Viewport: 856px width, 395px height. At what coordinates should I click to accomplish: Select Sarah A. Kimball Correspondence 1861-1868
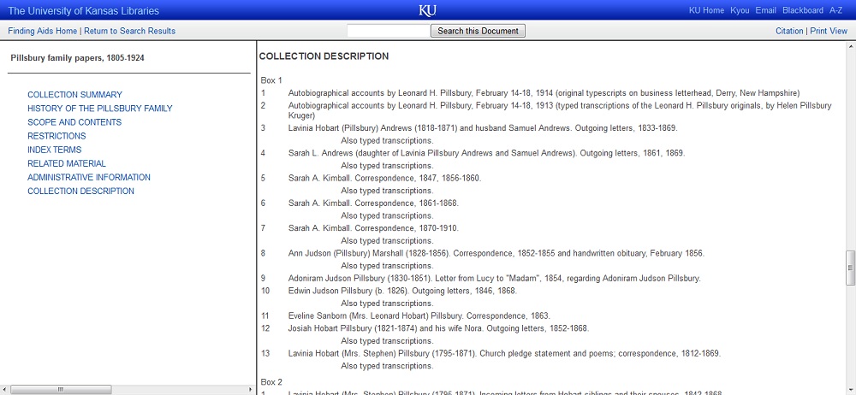[x=373, y=203]
